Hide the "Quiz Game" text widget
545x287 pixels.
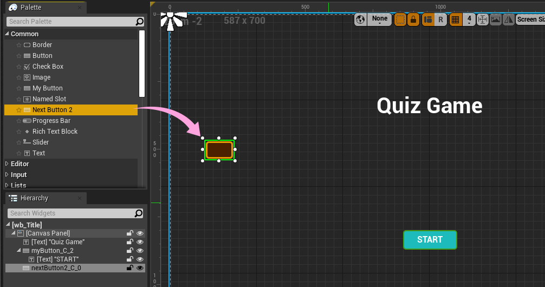coord(140,242)
